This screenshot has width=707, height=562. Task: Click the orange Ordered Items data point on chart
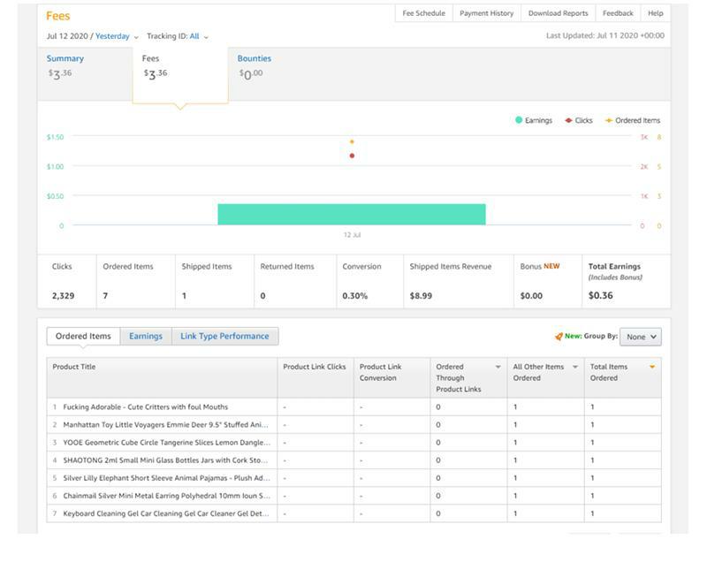tap(352, 141)
